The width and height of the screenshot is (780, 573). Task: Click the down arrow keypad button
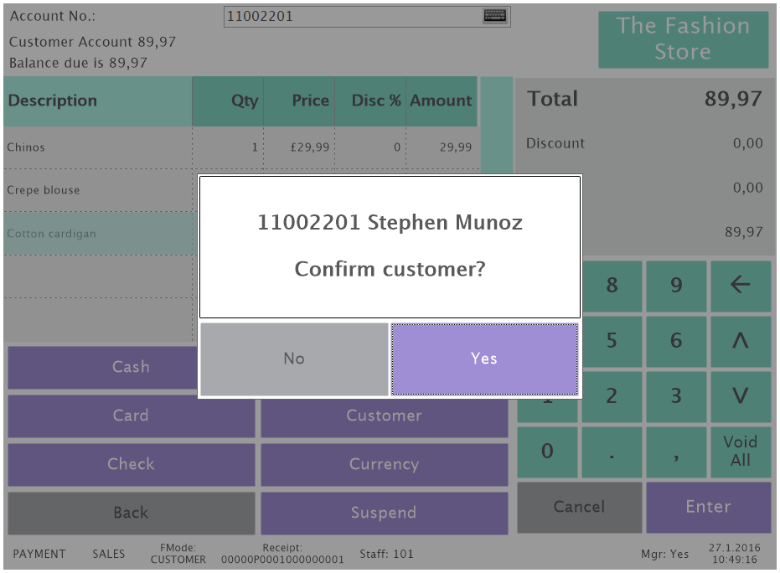point(741,396)
